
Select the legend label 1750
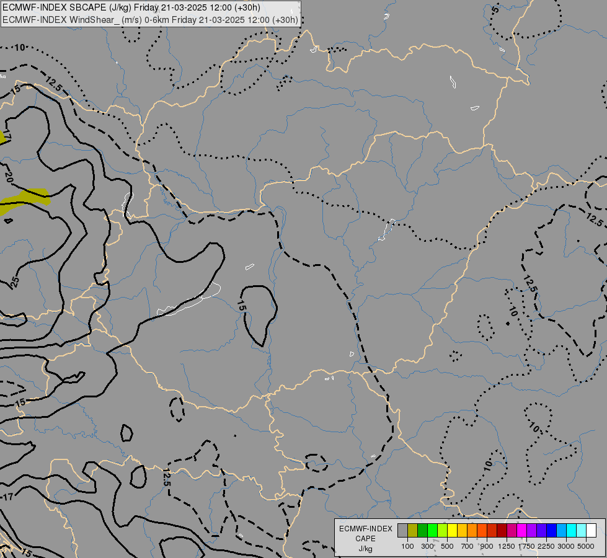pos(526,546)
